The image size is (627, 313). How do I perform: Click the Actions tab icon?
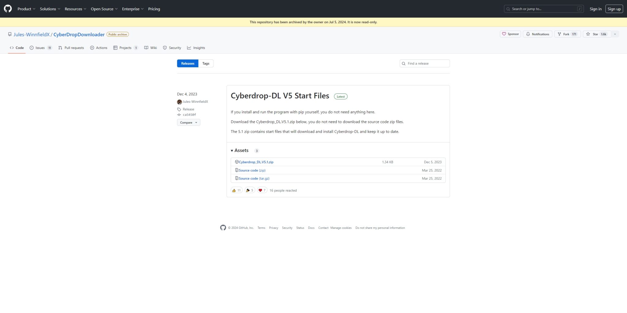pos(92,48)
